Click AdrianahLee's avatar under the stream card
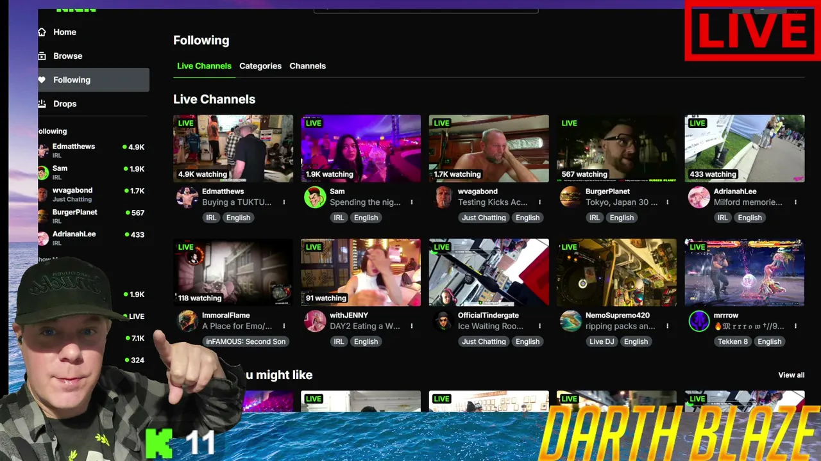 [x=699, y=197]
